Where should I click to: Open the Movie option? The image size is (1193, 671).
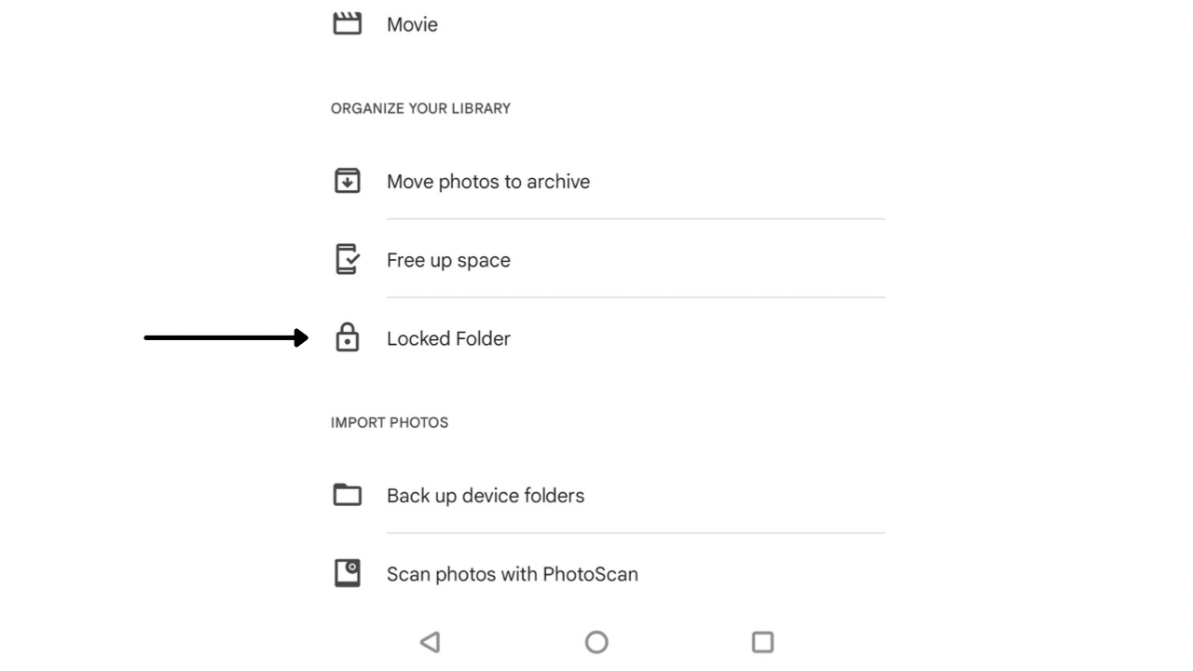(x=608, y=24)
